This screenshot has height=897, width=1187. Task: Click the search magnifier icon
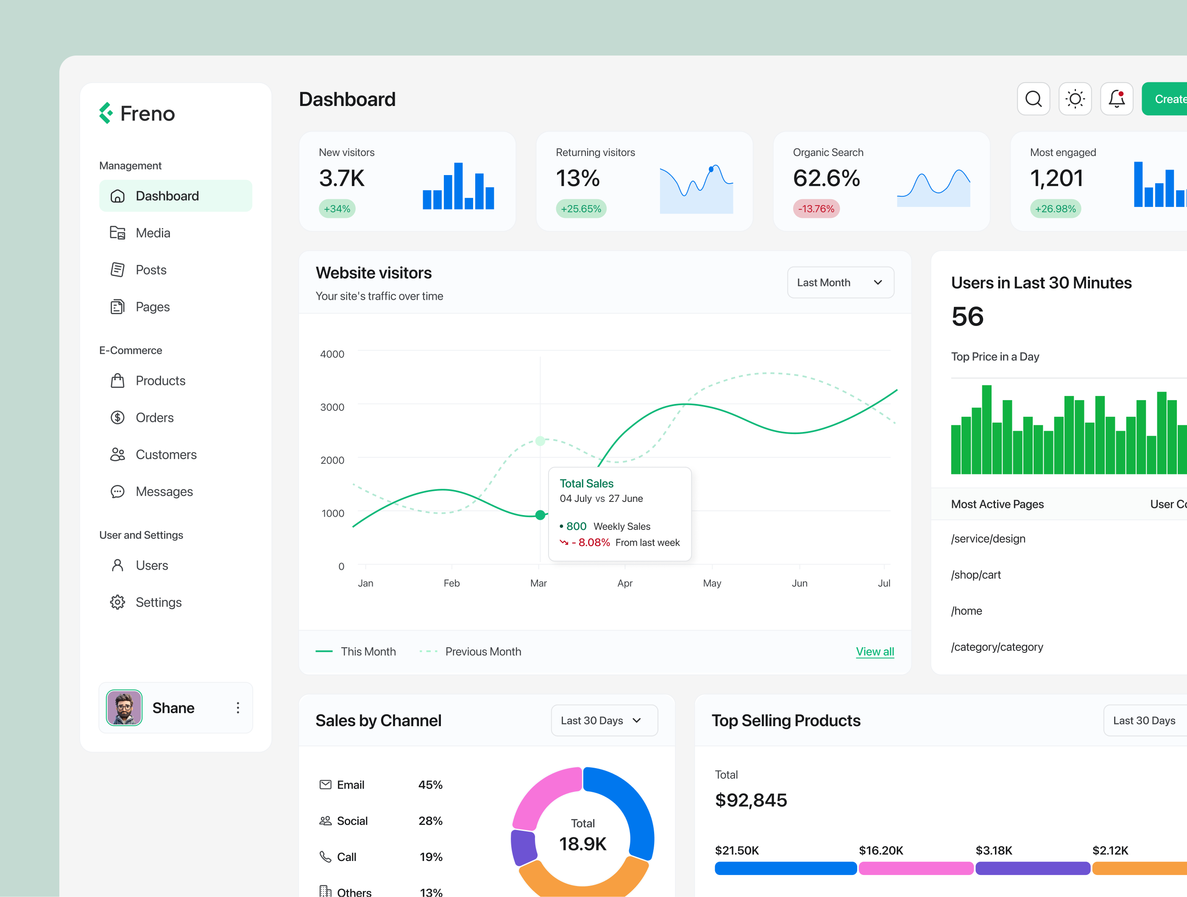coord(1033,99)
